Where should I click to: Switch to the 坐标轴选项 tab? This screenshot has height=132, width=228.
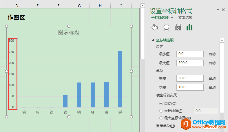click(x=160, y=18)
